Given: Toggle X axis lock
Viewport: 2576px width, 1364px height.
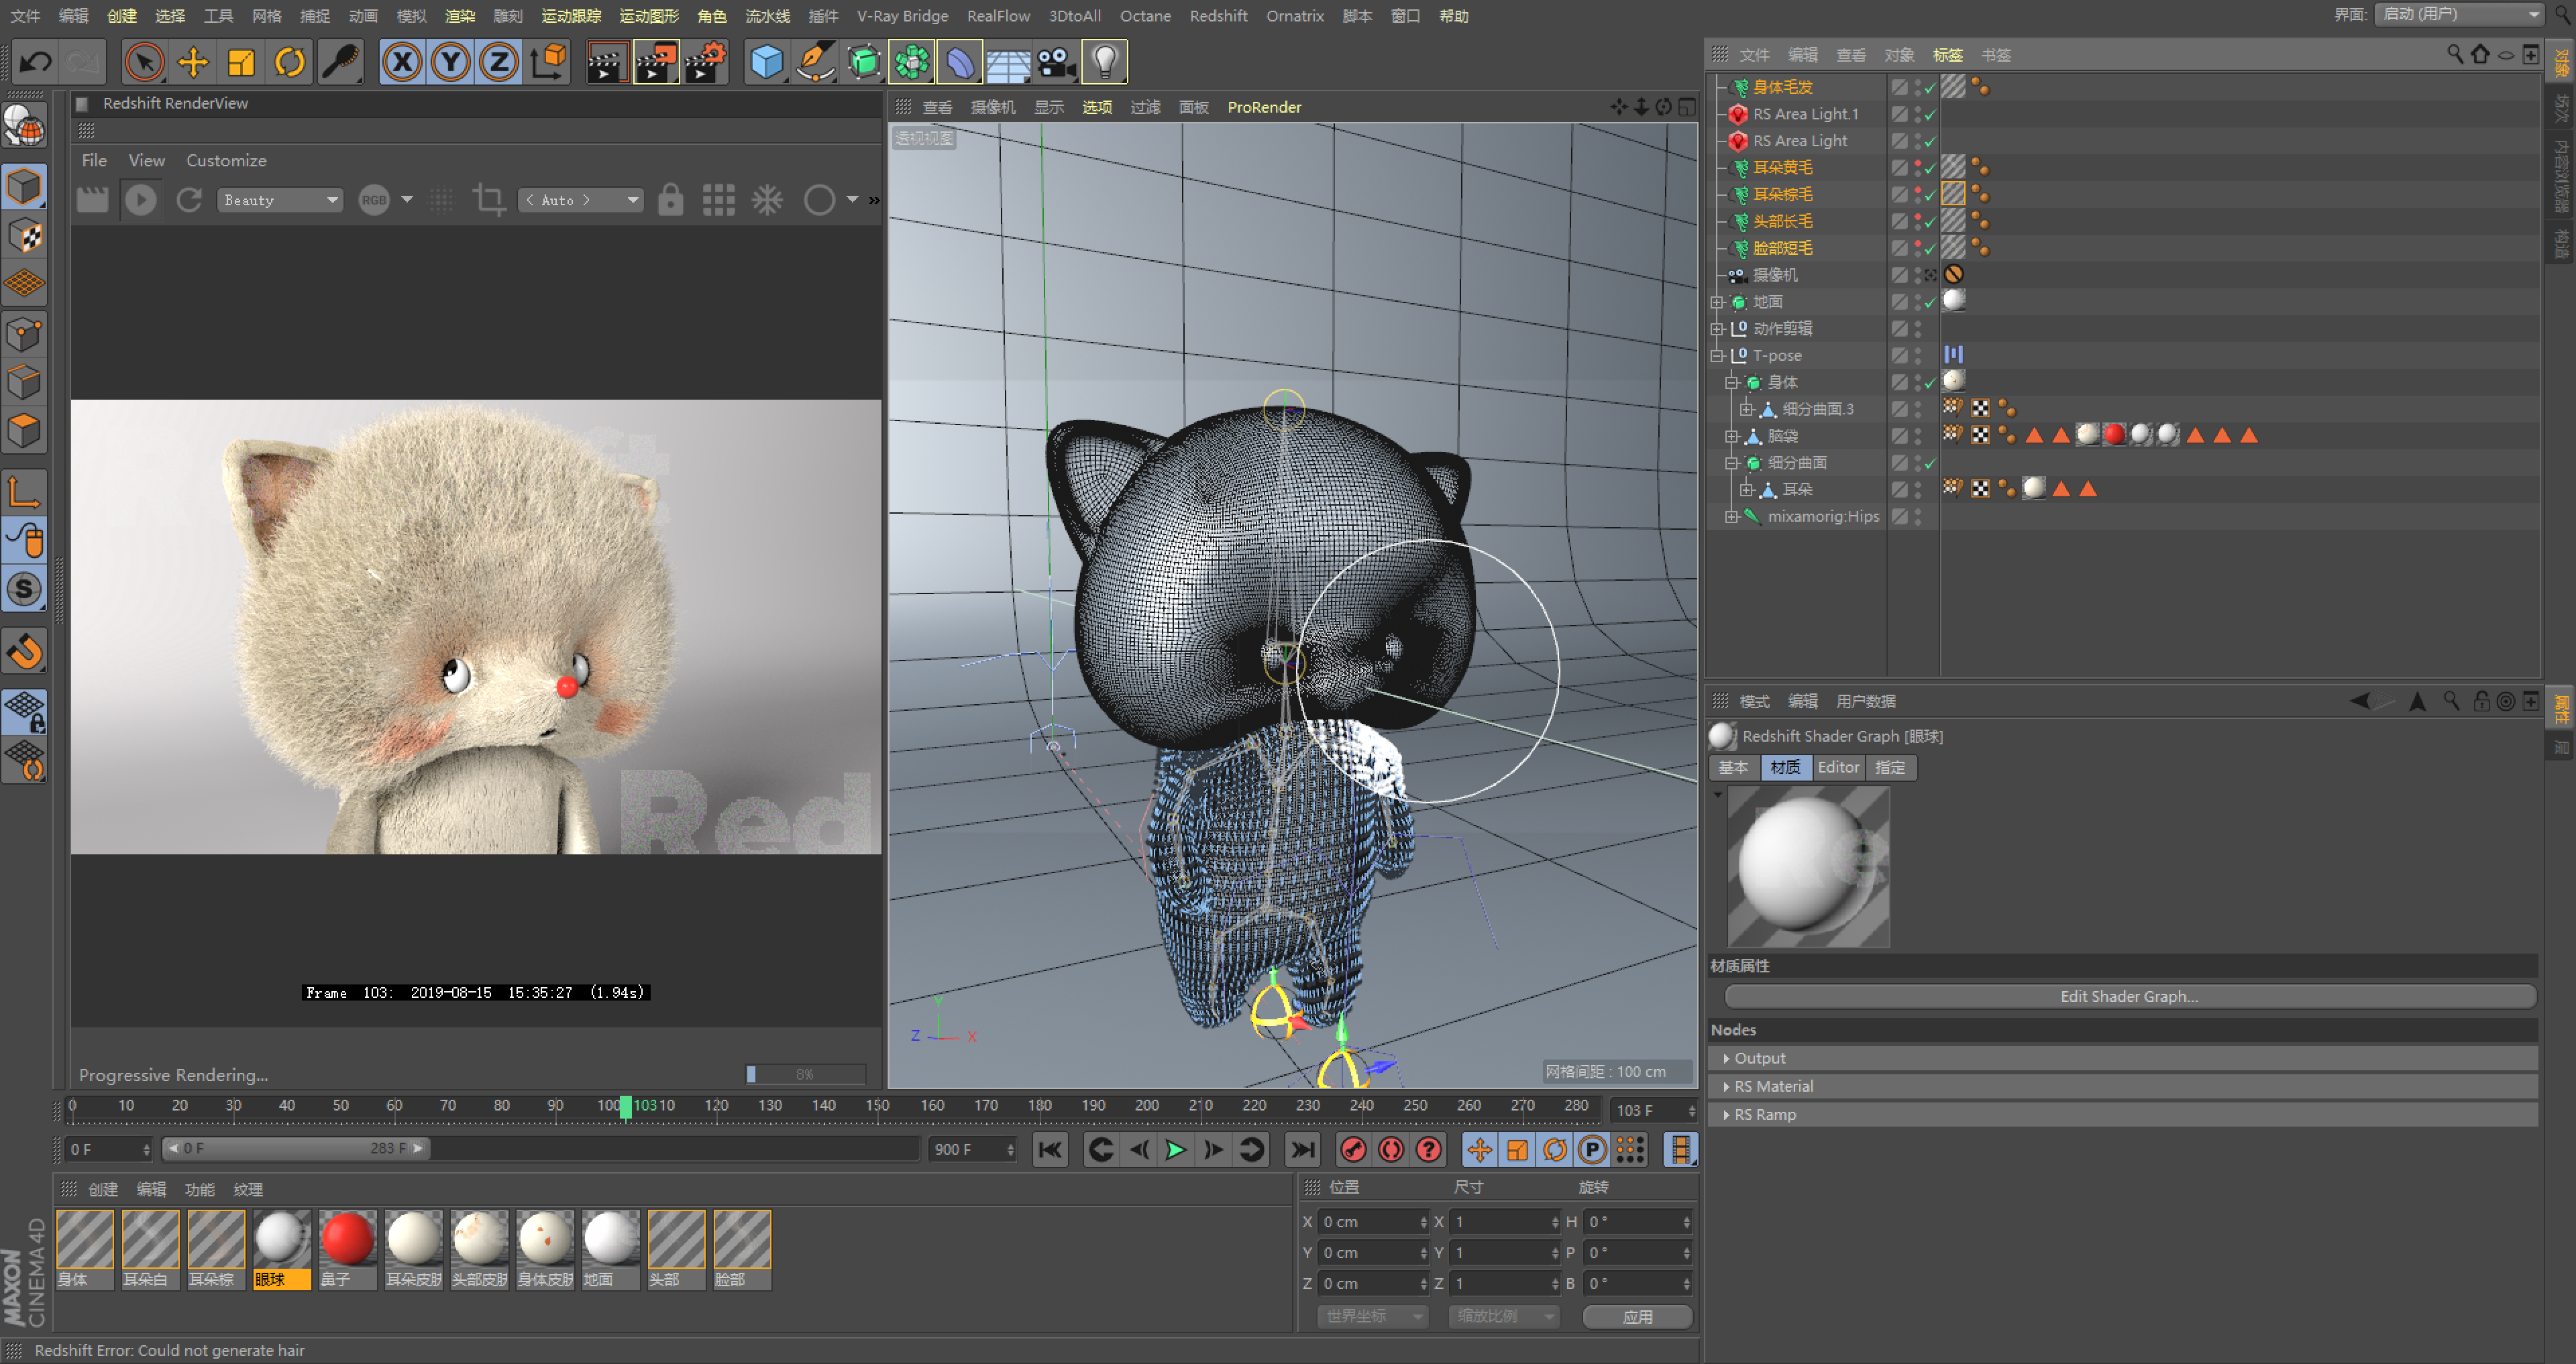Looking at the screenshot, I should 402,62.
